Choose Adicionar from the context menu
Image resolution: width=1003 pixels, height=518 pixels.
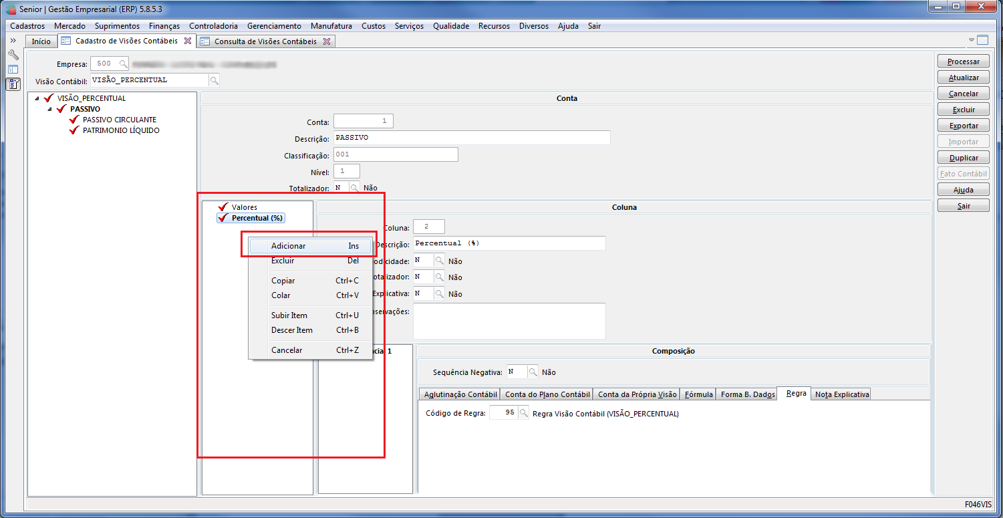tap(288, 246)
